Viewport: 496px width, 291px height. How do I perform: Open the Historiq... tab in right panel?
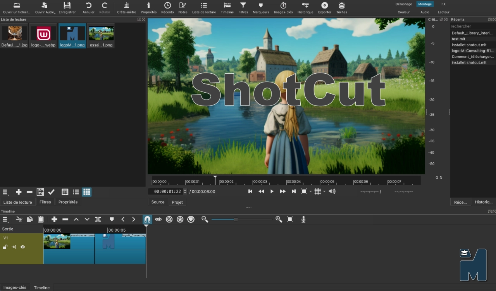coord(484,202)
